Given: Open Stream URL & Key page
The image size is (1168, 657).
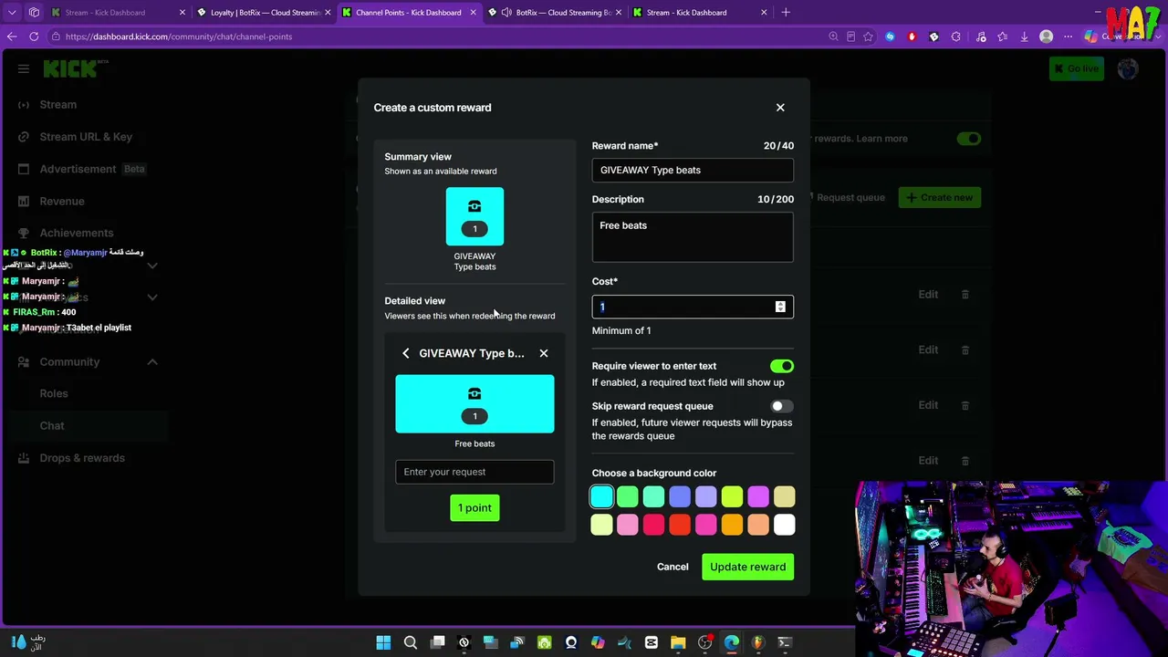Looking at the screenshot, I should click(x=86, y=137).
